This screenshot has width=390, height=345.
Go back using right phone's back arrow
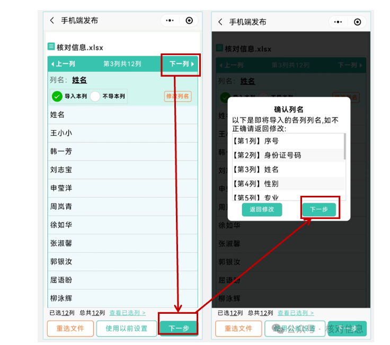click(x=220, y=22)
